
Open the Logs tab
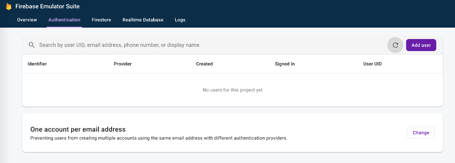[x=180, y=20]
